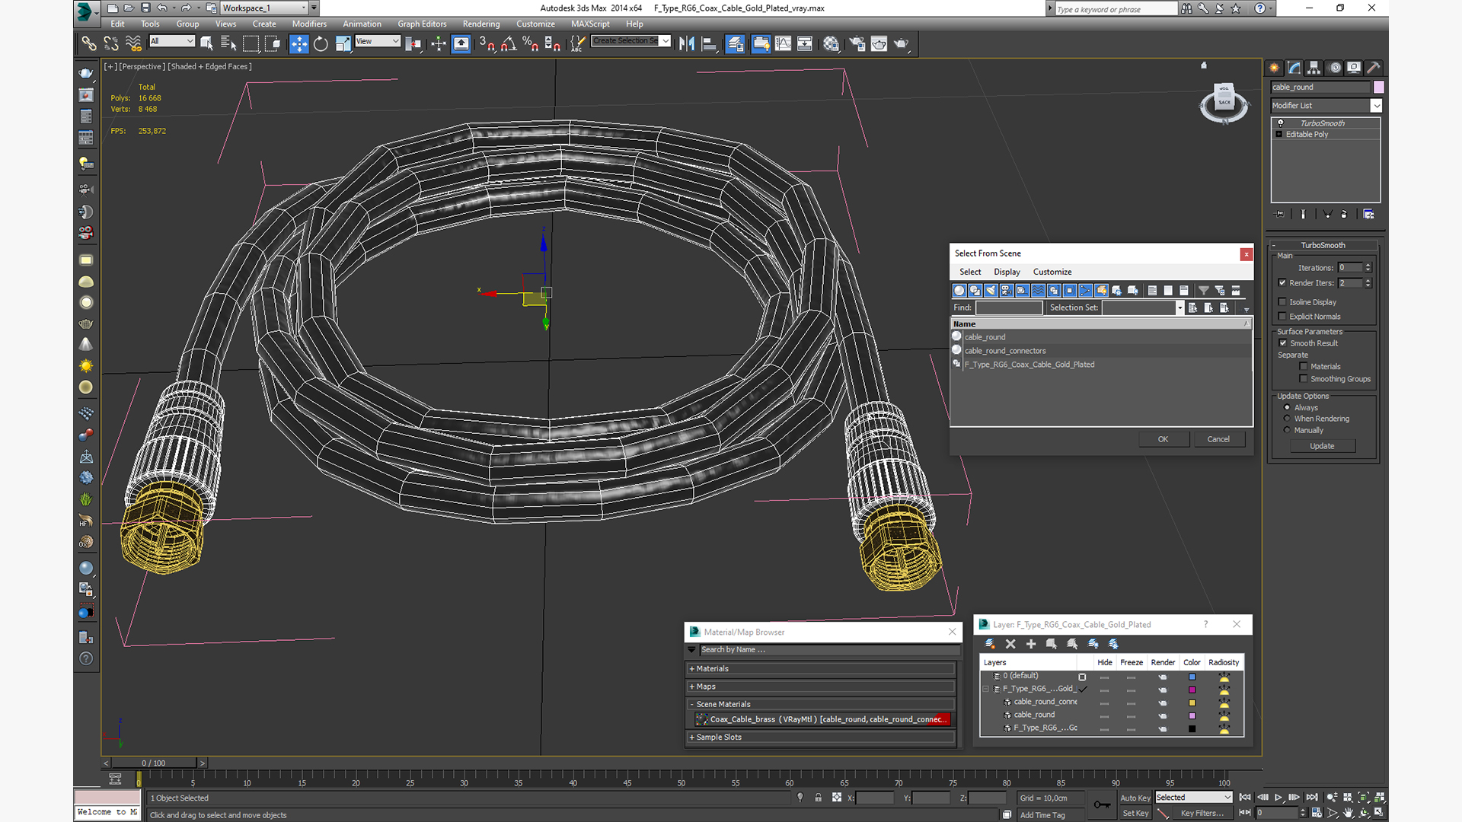
Task: Activate the Select and Move tool
Action: (298, 44)
